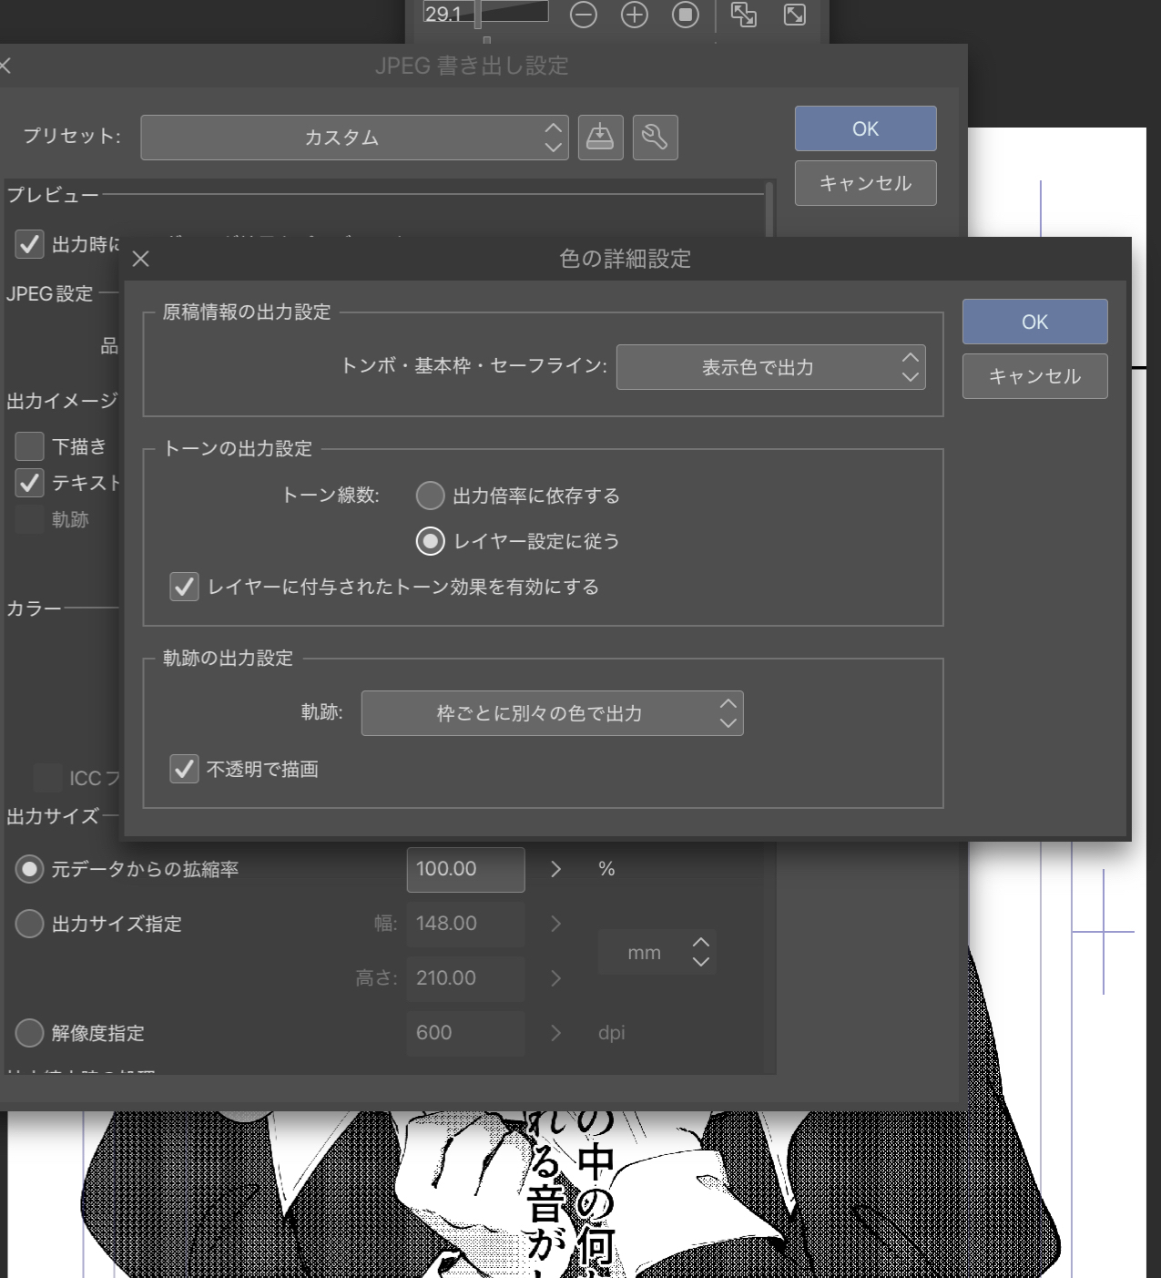This screenshot has height=1278, width=1161.
Task: Open preset settings with the wrench icon
Action: tap(655, 138)
